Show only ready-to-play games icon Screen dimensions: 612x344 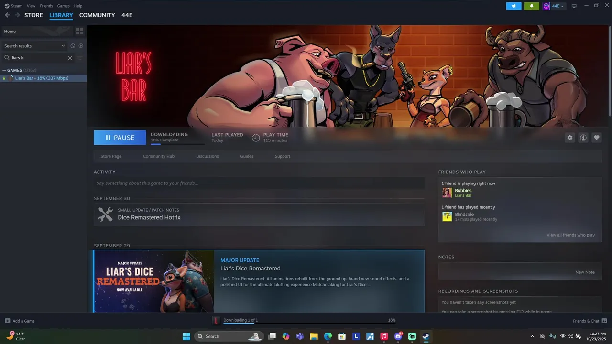81,46
